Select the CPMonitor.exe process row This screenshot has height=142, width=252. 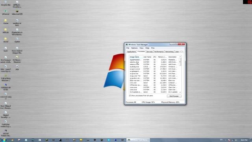click(x=154, y=85)
